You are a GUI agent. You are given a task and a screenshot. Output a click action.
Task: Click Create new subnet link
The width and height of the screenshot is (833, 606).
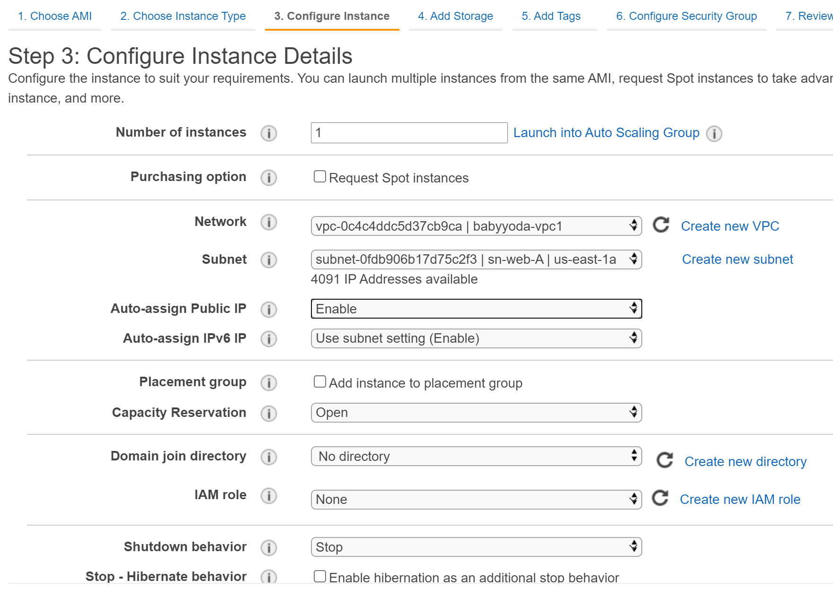tap(737, 259)
